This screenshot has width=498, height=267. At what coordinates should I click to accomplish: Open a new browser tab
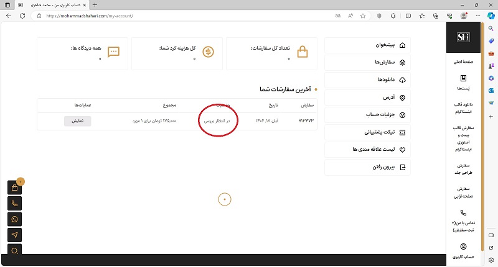tap(95, 4)
